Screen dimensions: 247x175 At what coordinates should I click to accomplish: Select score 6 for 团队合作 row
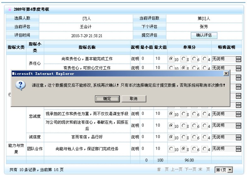point(194,149)
